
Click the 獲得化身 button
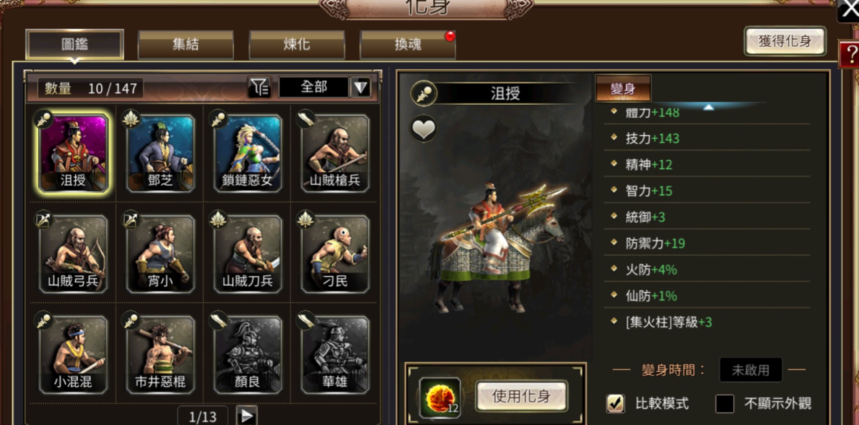(785, 41)
